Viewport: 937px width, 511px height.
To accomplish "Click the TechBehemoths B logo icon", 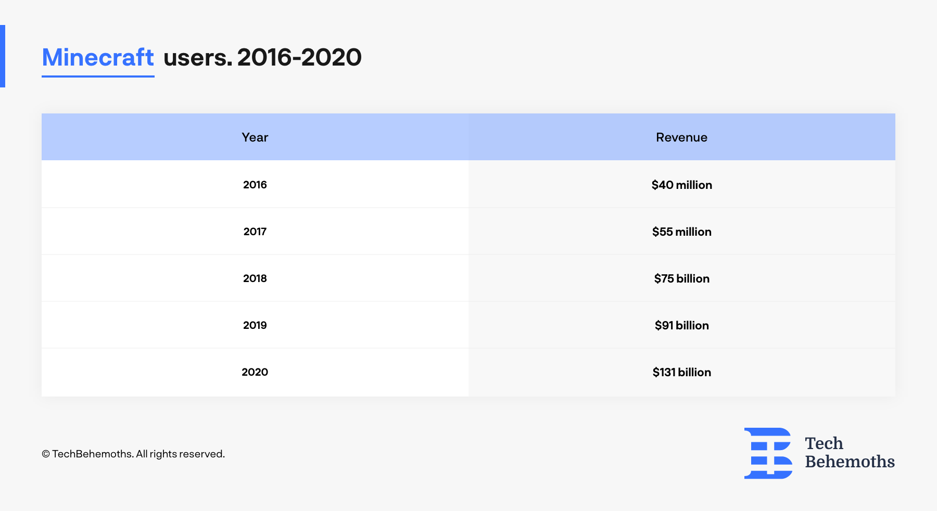I will point(768,453).
